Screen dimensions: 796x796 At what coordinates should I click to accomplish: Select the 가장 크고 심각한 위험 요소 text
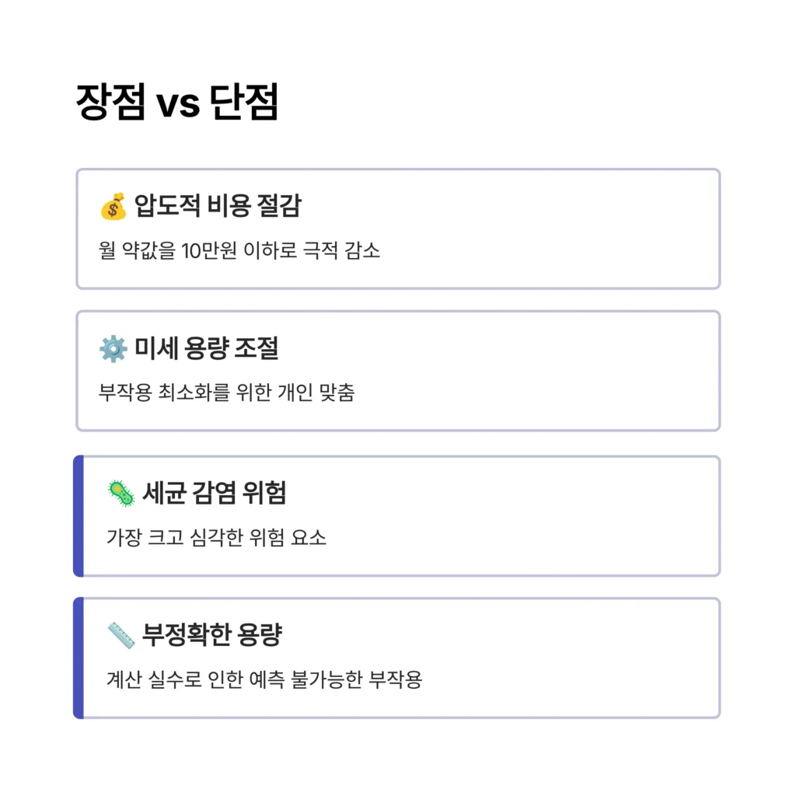216,537
